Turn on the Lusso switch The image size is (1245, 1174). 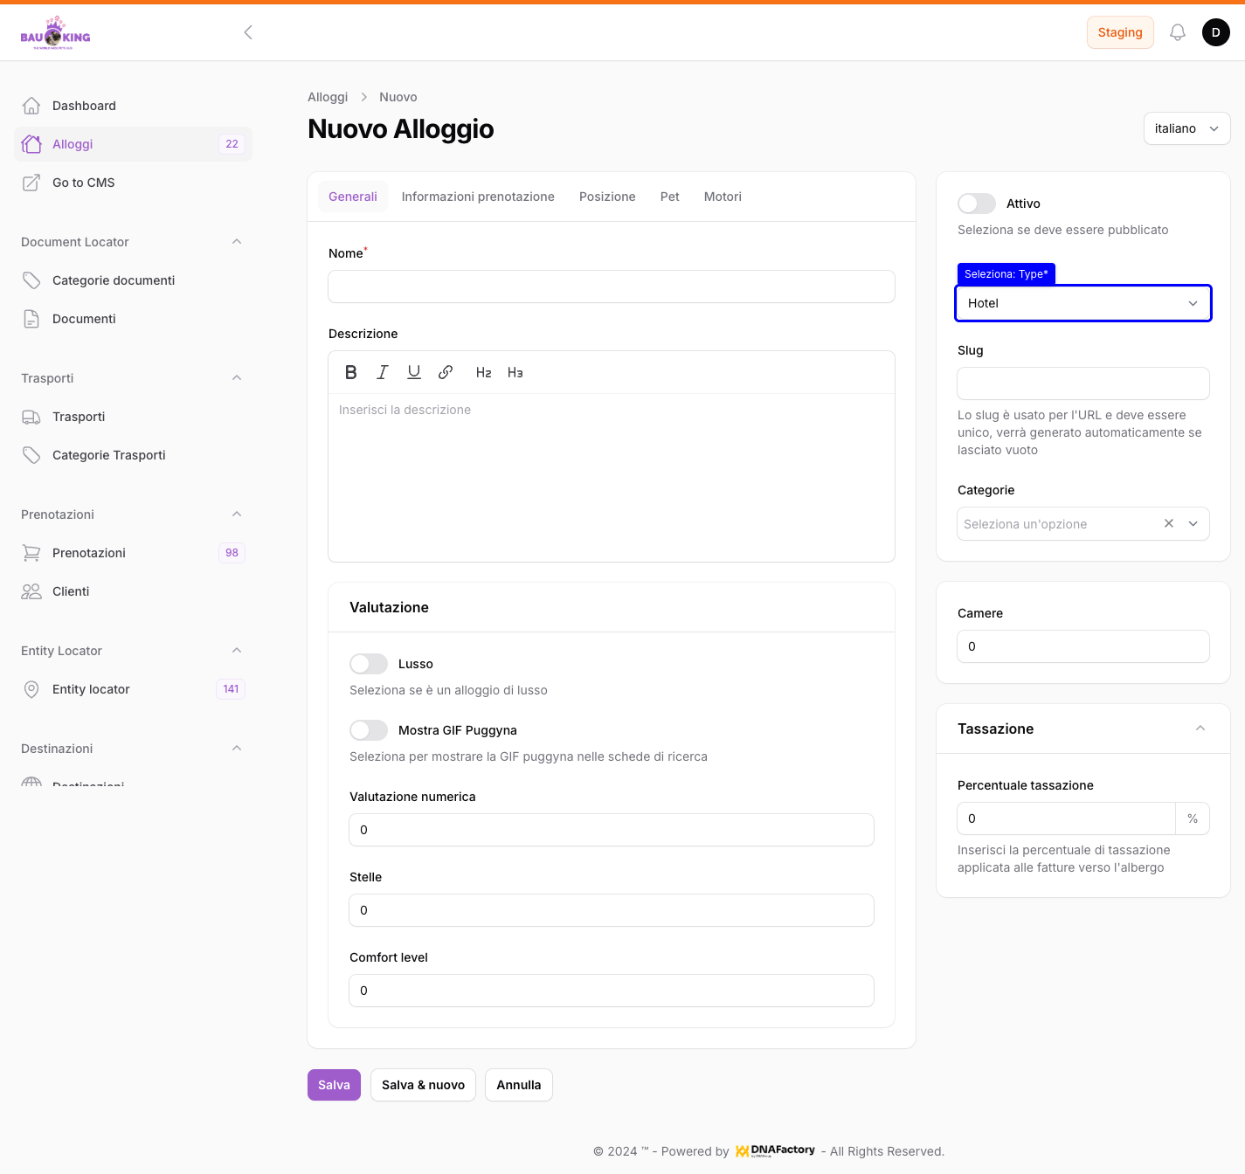[369, 664]
